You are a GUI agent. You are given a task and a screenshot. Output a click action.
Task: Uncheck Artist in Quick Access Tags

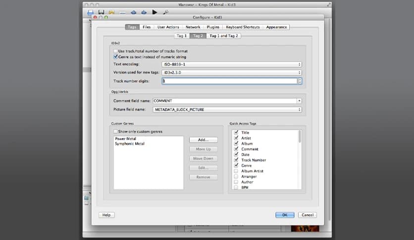(236, 138)
